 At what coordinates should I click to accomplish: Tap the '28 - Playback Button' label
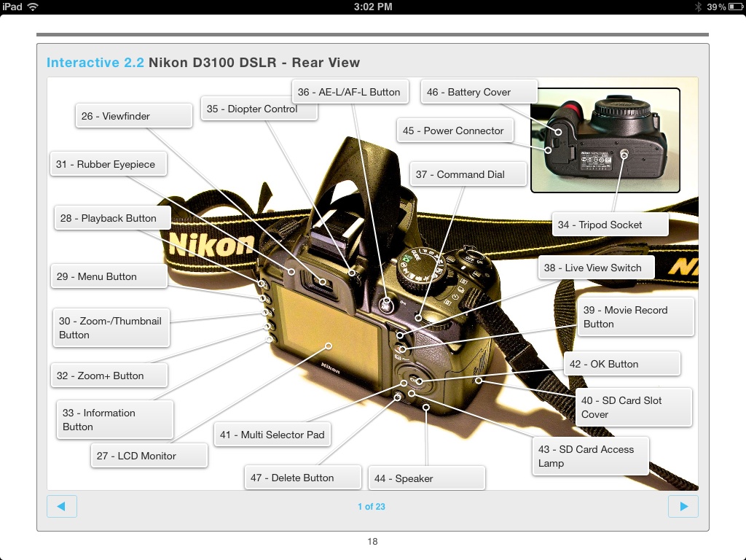click(112, 218)
